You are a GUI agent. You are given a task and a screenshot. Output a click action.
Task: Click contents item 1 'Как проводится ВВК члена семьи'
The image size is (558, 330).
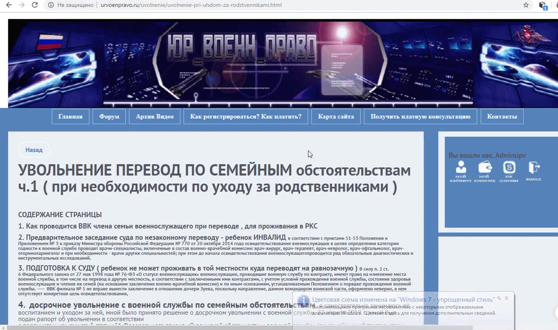pyautogui.click(x=168, y=226)
